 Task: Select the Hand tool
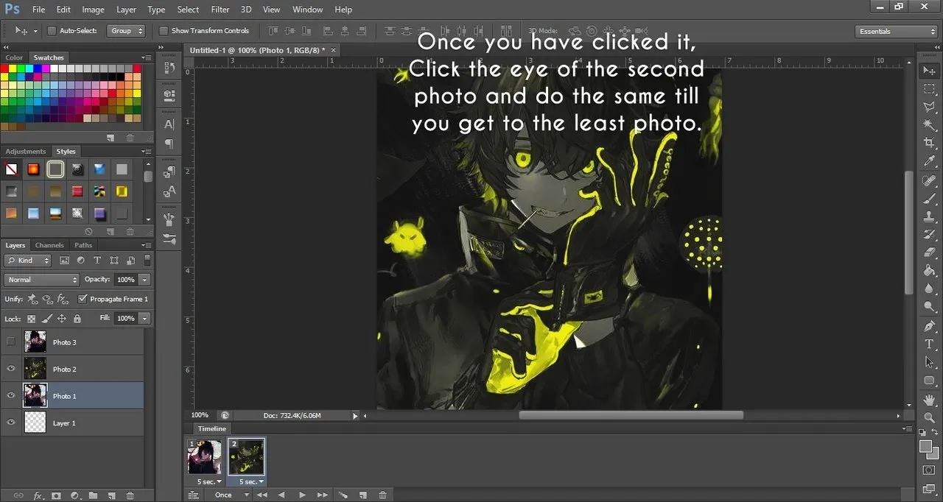point(929,400)
